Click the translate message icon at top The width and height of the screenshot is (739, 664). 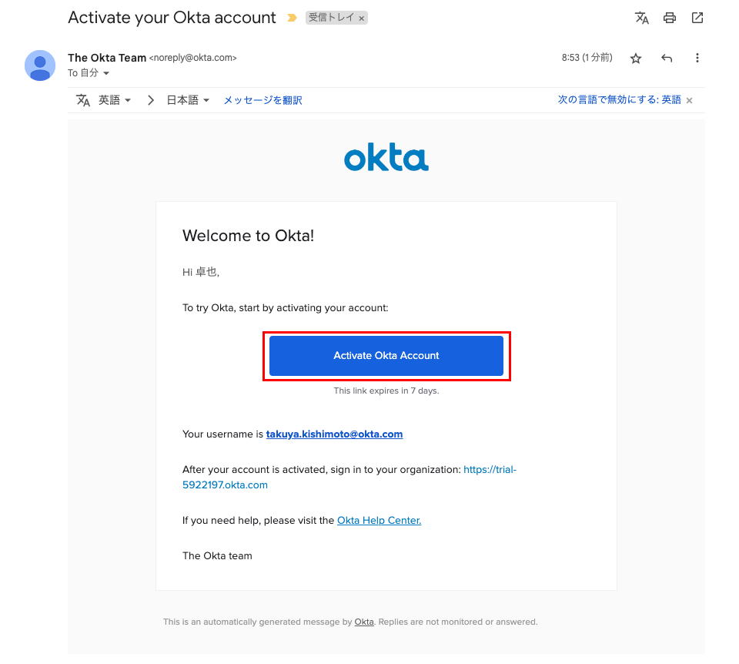point(641,18)
